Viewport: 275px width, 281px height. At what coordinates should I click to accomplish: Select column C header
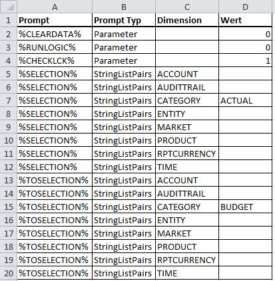[187, 7]
